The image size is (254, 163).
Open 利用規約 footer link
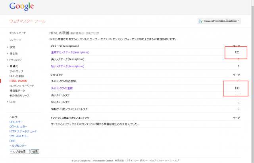point(119,161)
